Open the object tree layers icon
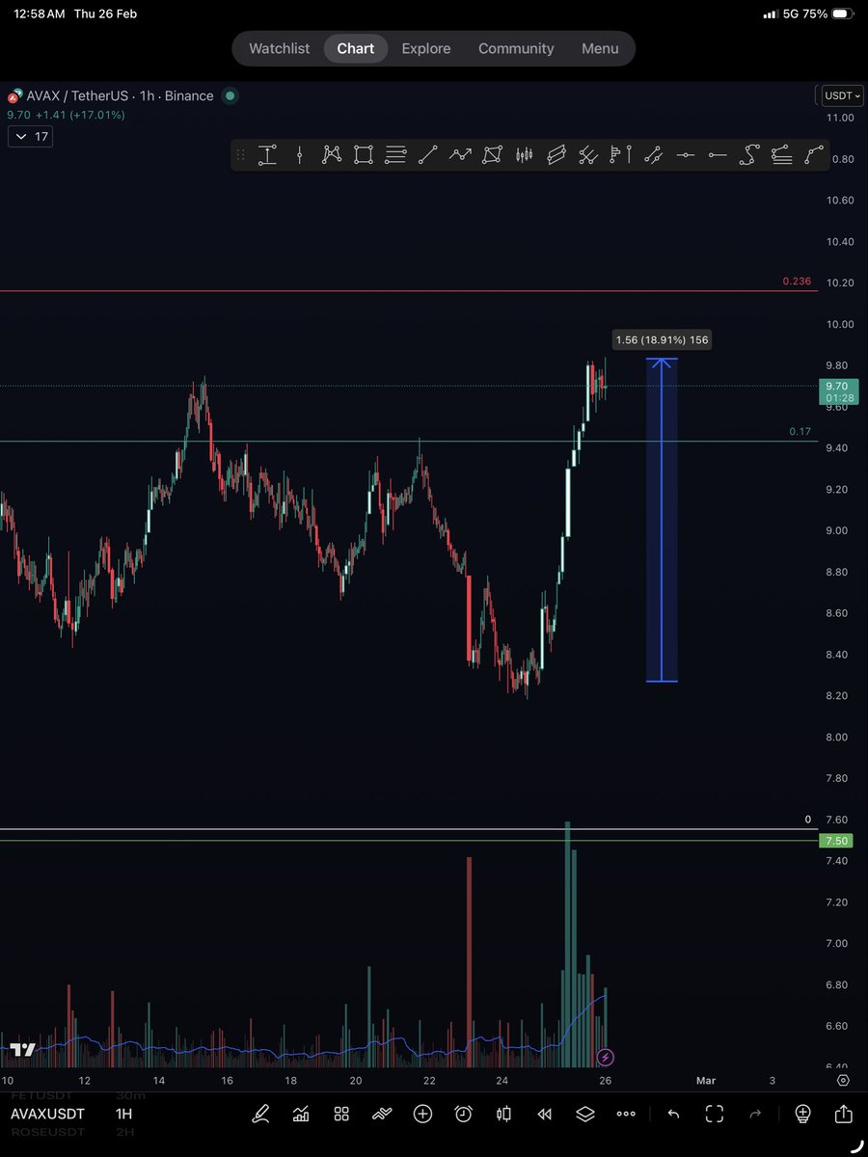The width and height of the screenshot is (868, 1157). tap(585, 1114)
